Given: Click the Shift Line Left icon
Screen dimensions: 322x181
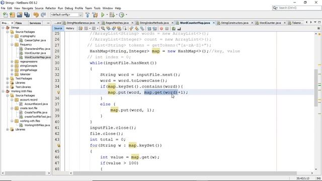Looking at the screenshot, I should [x=149, y=29].
